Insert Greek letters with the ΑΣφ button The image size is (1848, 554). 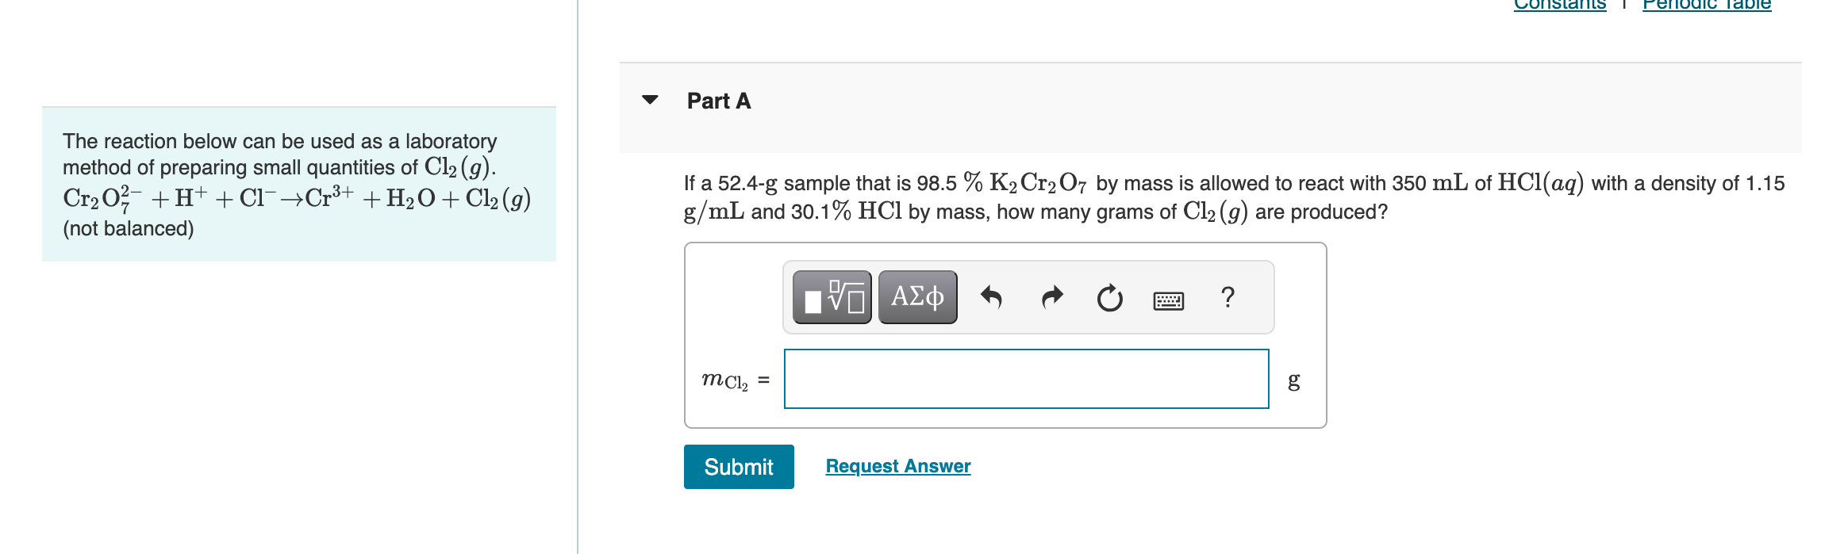click(916, 297)
